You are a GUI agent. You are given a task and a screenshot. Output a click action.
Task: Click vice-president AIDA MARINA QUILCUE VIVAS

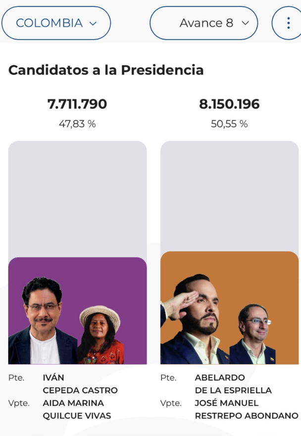[x=77, y=409]
